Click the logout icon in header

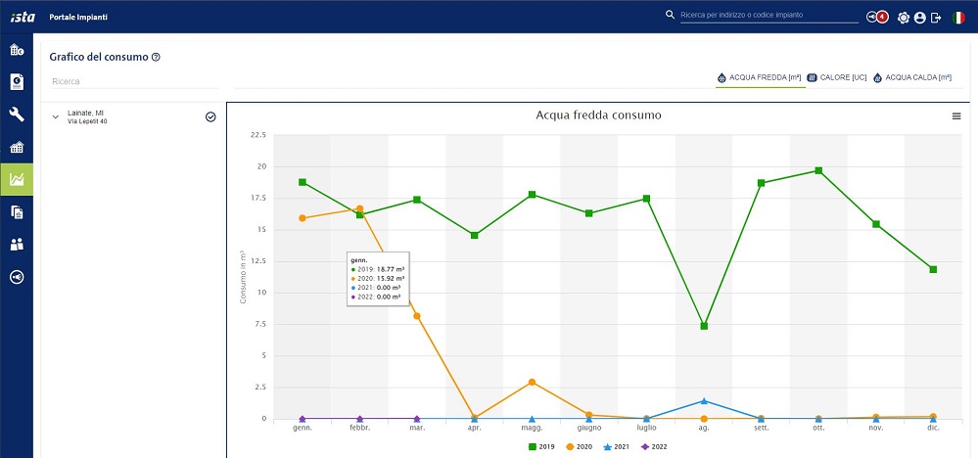(936, 17)
